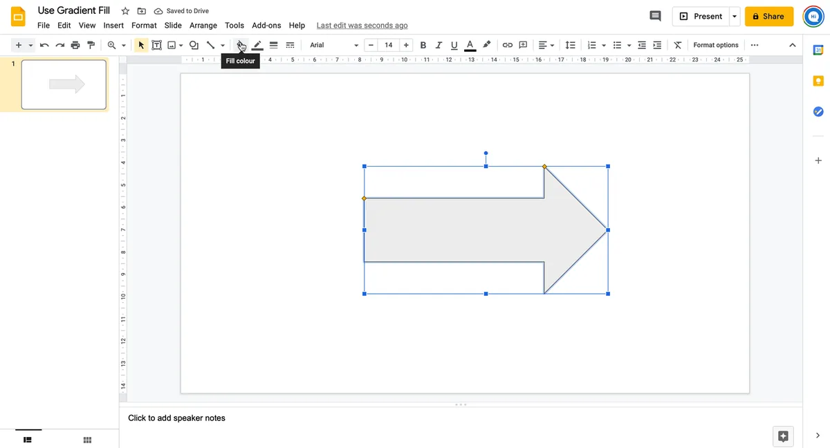Apply italic formatting
830x448 pixels.
(x=439, y=45)
